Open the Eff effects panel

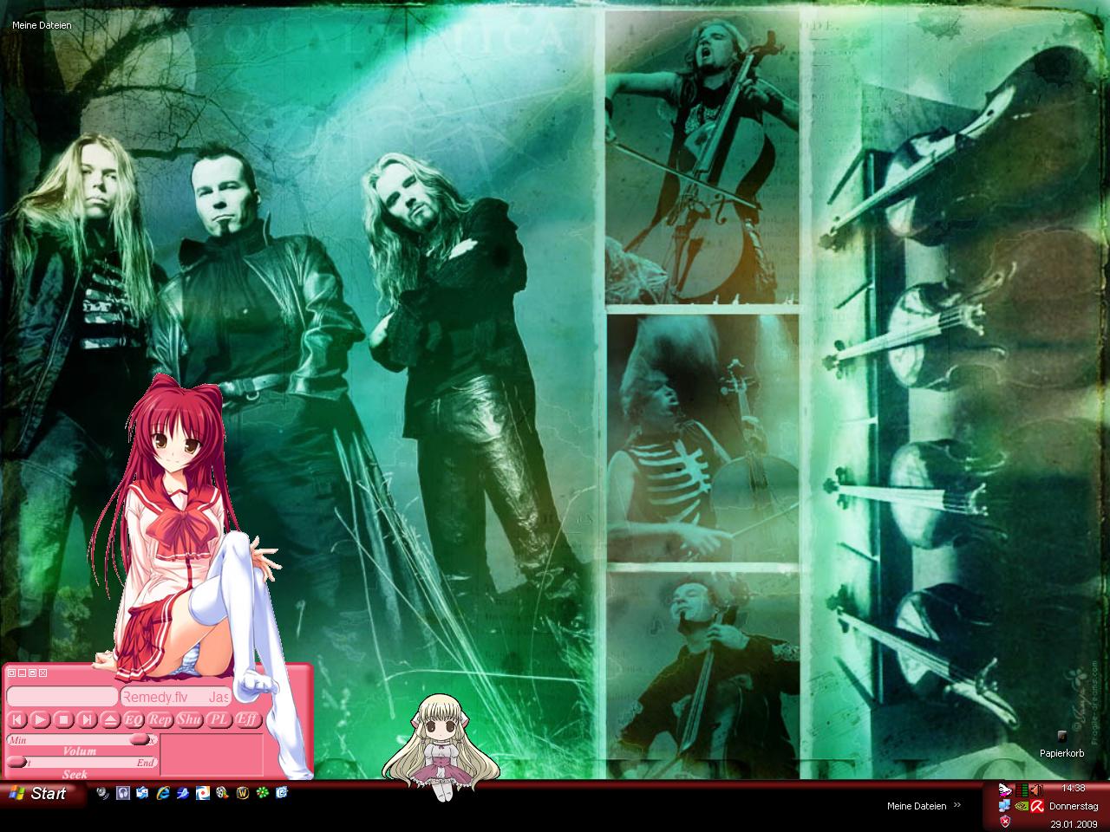[247, 719]
